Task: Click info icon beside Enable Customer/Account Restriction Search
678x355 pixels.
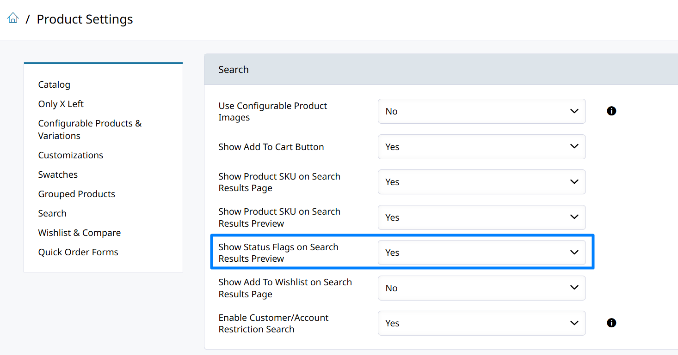Action: [x=611, y=323]
